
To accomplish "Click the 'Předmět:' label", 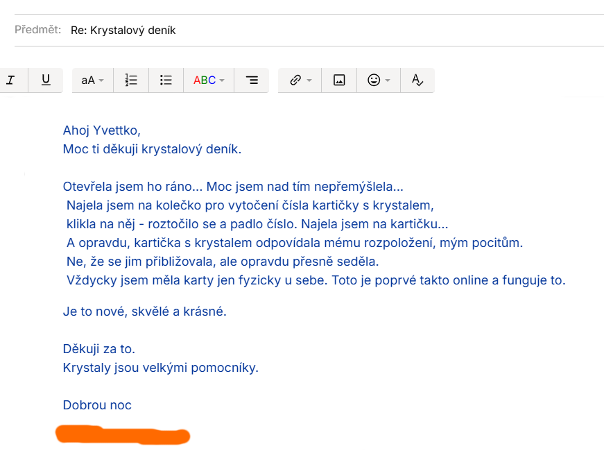I will pos(38,31).
